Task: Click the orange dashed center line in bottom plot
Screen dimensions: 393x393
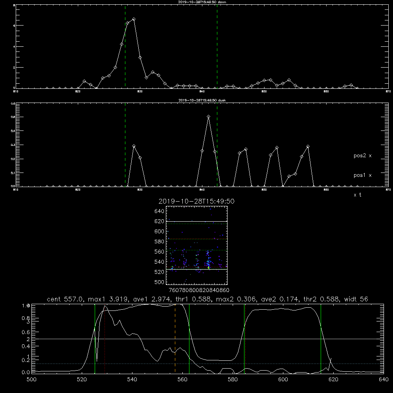Action: coord(175,338)
